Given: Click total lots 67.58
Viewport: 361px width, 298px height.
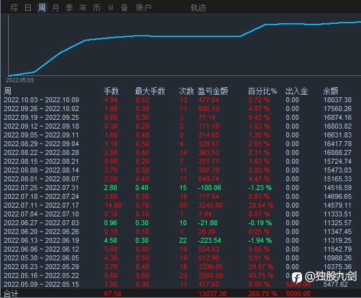Looking at the screenshot, I should (x=113, y=294).
